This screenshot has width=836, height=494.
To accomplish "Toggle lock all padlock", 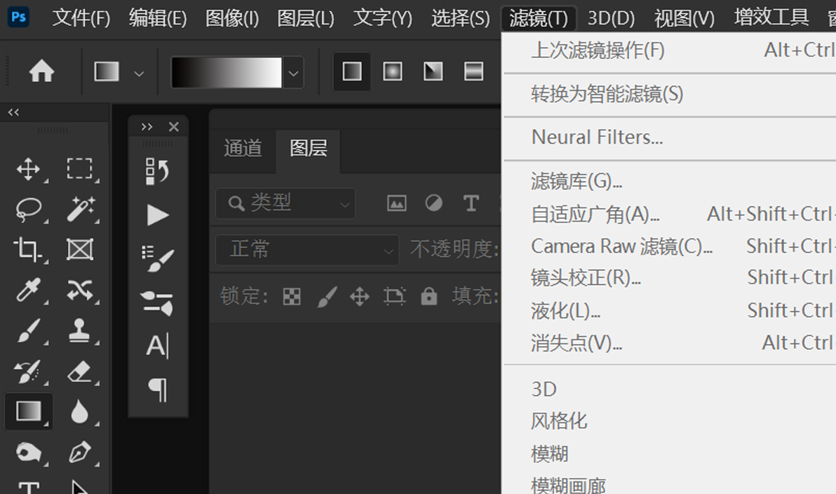I will coord(429,296).
